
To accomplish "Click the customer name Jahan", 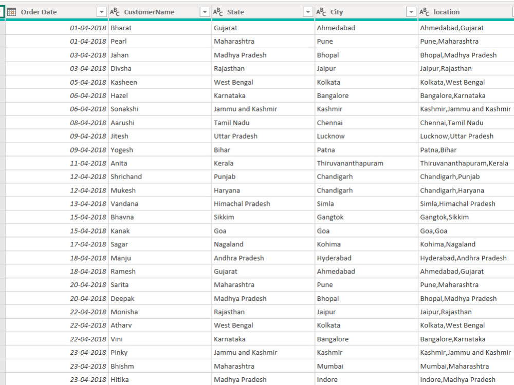I will pos(119,55).
